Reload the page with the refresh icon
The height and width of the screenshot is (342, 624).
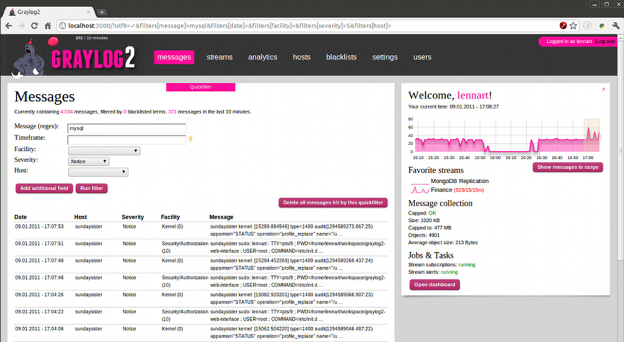click(x=34, y=26)
